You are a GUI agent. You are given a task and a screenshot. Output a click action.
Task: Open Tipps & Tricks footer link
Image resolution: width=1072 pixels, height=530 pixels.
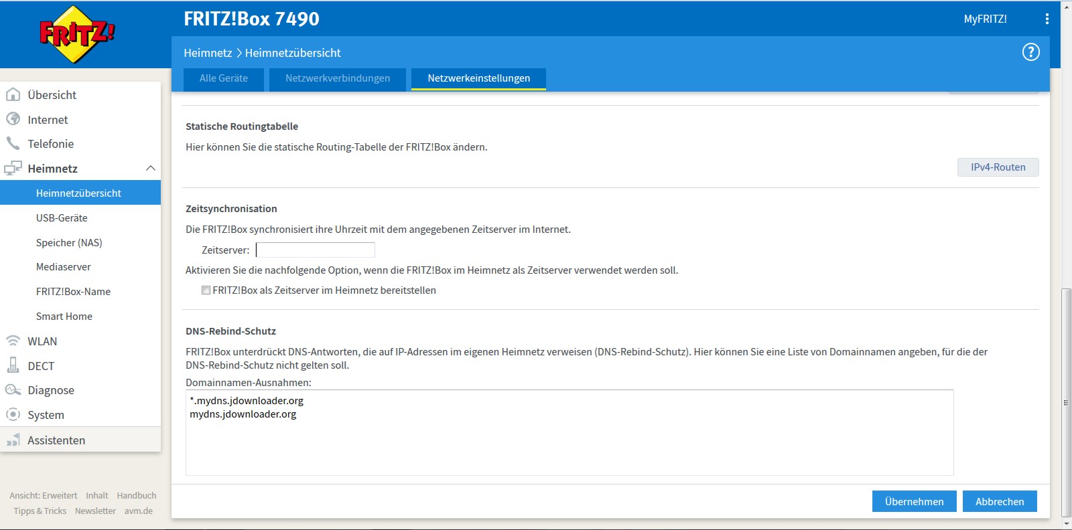click(40, 511)
